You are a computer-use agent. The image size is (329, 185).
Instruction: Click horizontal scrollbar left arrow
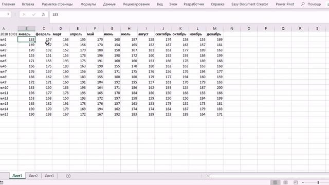[x=208, y=176]
